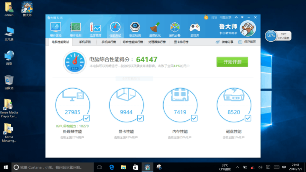
Task: Uncheck 处理器性能 test checkbox
Action: [87, 118]
